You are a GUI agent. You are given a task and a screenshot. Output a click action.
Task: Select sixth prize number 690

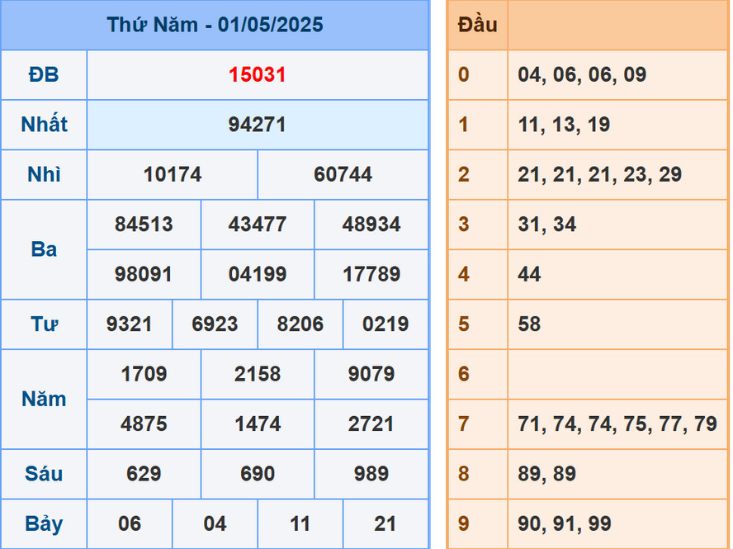click(x=258, y=474)
